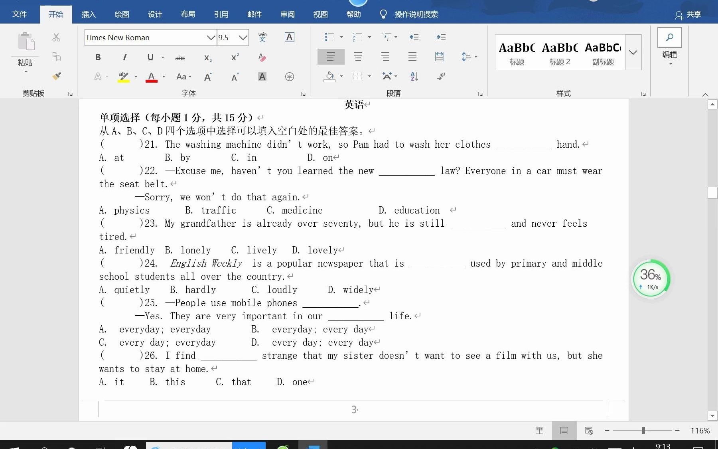718x449 pixels.
Task: Open font name dropdown list
Action: (211, 38)
